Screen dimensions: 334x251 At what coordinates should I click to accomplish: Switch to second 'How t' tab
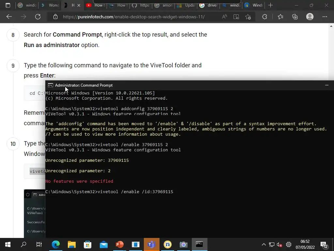tap(118, 5)
